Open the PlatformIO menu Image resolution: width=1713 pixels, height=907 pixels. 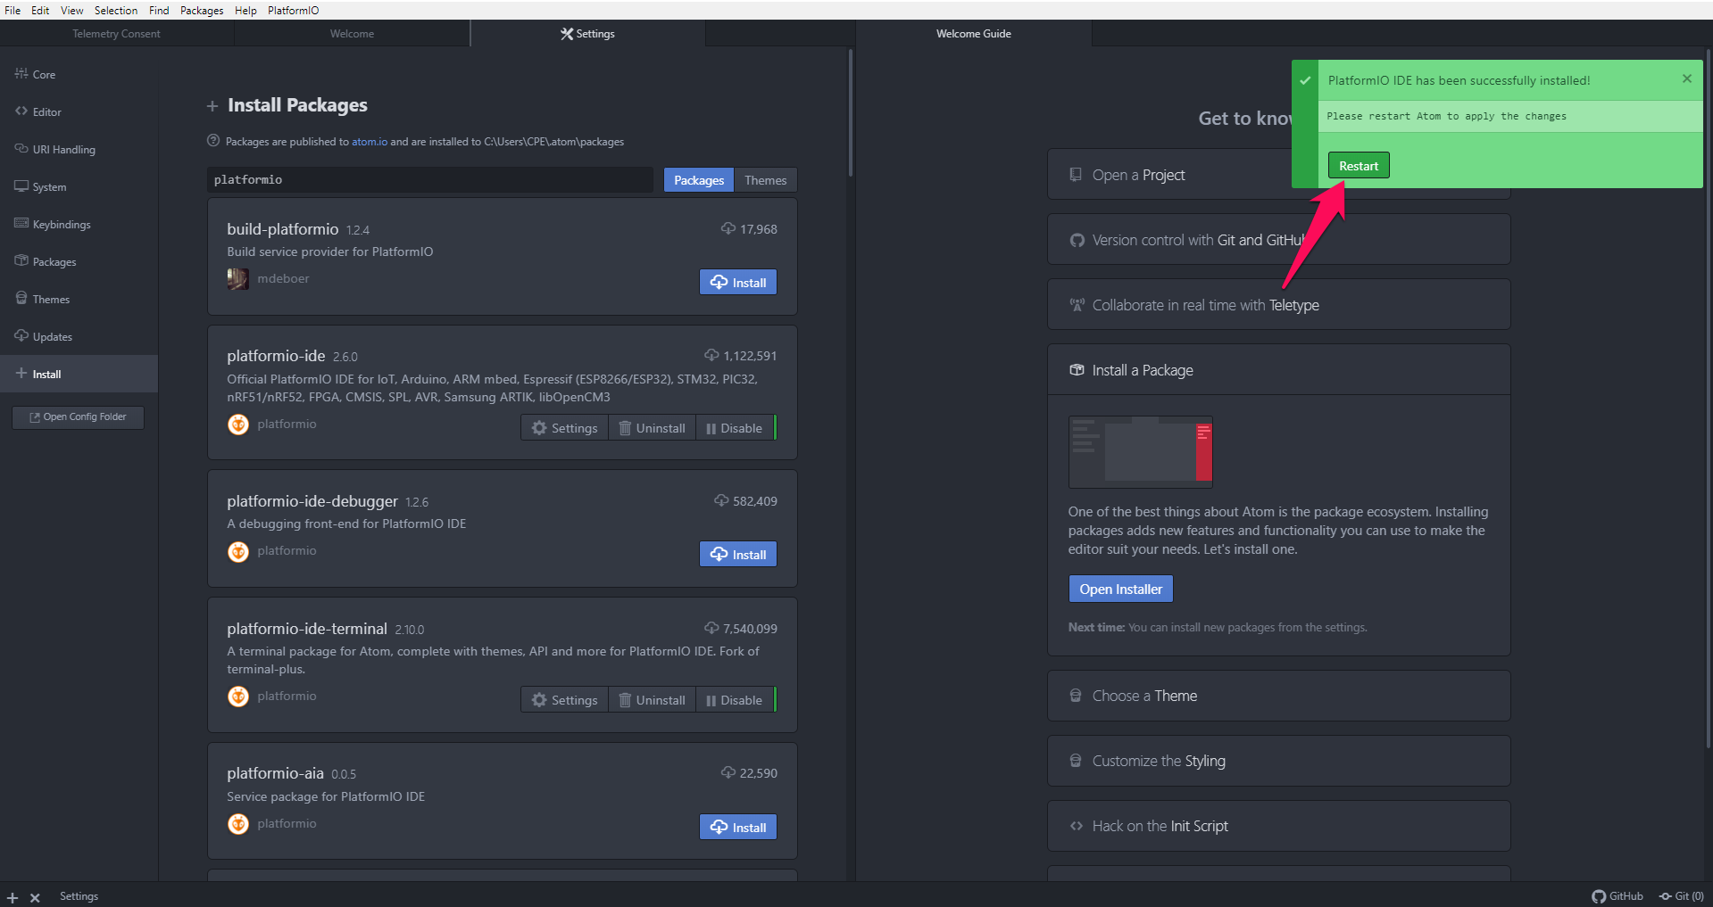pos(293,10)
